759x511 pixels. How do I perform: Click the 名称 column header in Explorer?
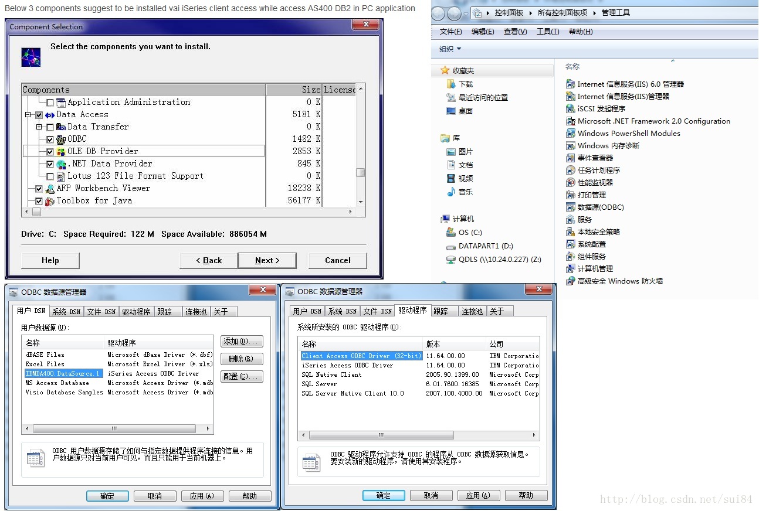point(572,67)
